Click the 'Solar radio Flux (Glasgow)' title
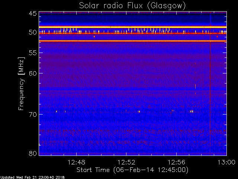238x179 pixels. 132,6
